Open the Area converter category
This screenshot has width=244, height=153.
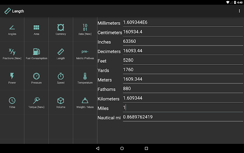pyautogui.click(x=37, y=29)
